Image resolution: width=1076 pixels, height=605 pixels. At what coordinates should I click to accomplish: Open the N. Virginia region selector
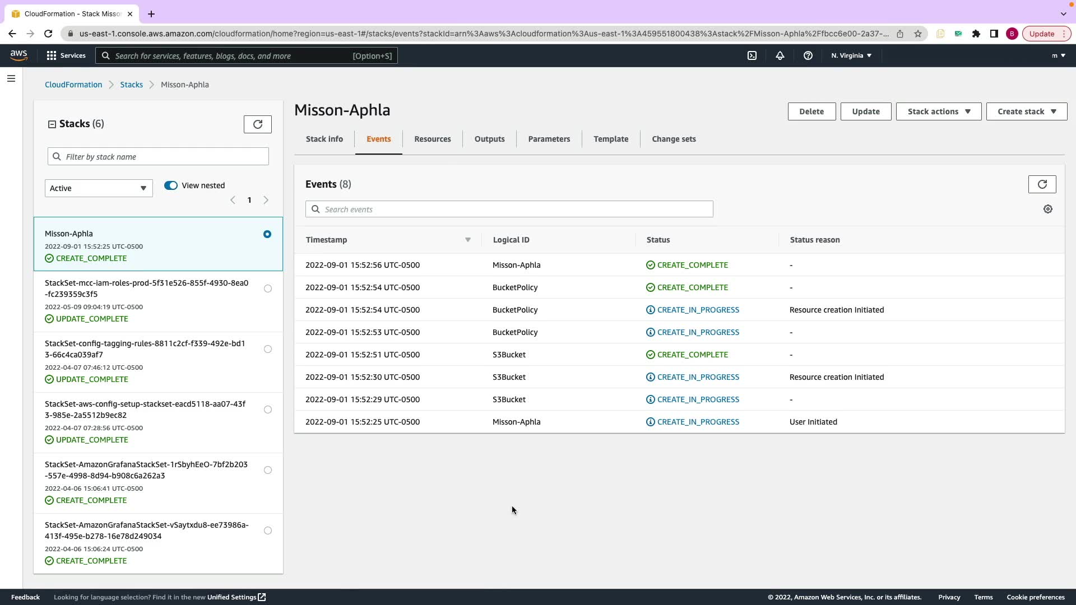[x=851, y=55]
